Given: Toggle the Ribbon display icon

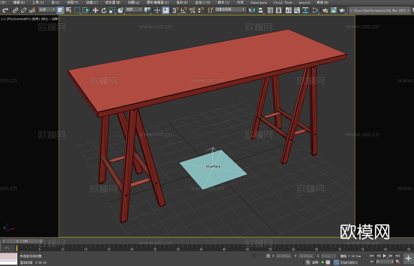Looking at the screenshot, I should click(289, 10).
